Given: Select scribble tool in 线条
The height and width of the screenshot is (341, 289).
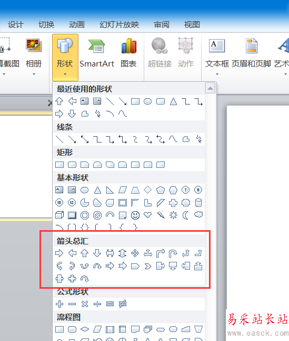Looking at the screenshot, I should click(198, 139).
